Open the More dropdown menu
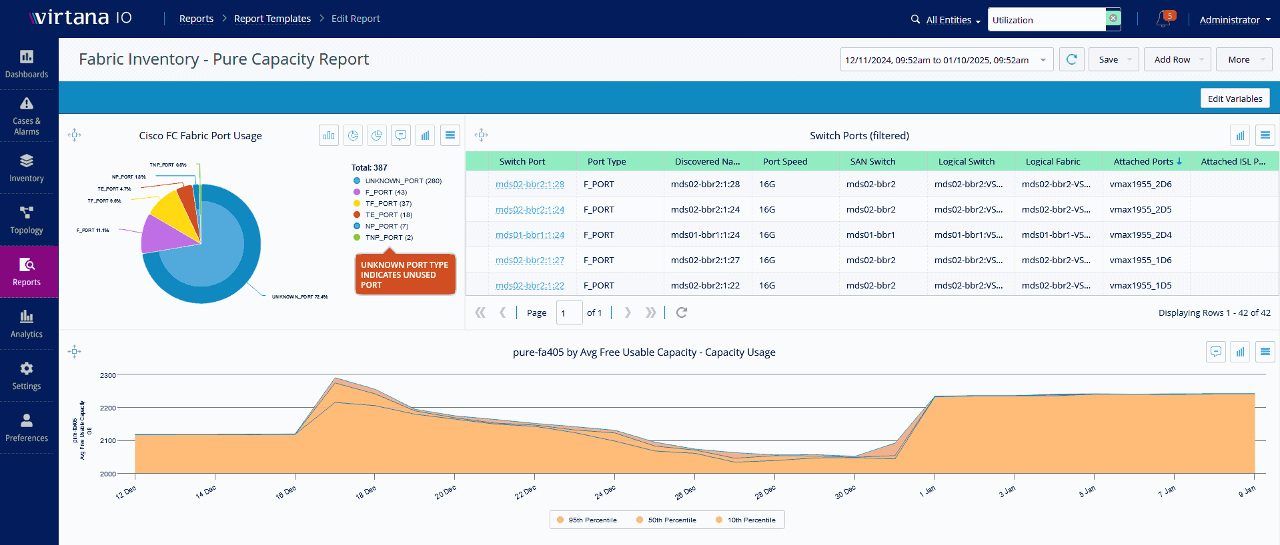The height and width of the screenshot is (545, 1280). click(1244, 59)
